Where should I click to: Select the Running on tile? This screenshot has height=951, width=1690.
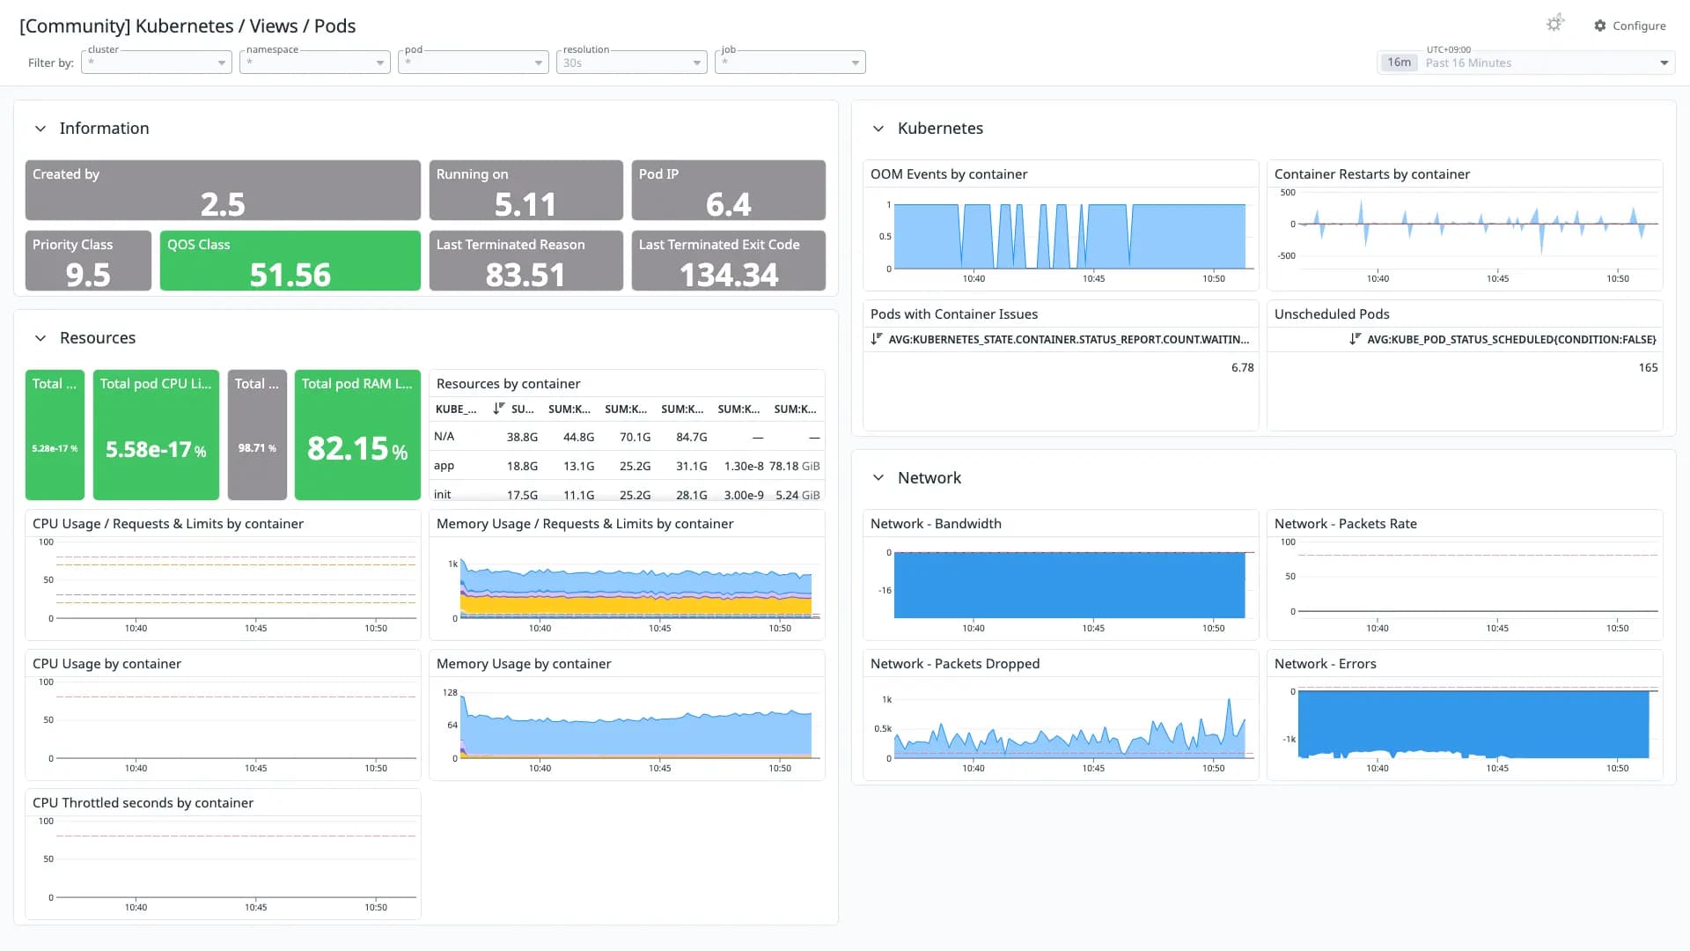coord(526,190)
